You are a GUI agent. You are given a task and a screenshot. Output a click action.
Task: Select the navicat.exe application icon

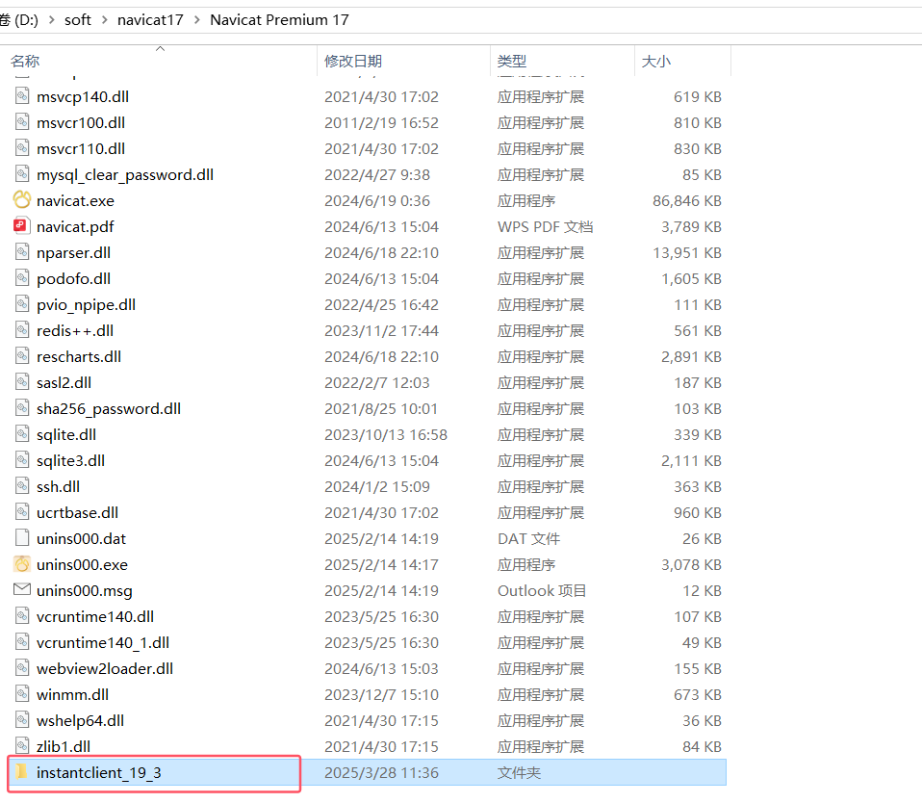click(x=22, y=200)
